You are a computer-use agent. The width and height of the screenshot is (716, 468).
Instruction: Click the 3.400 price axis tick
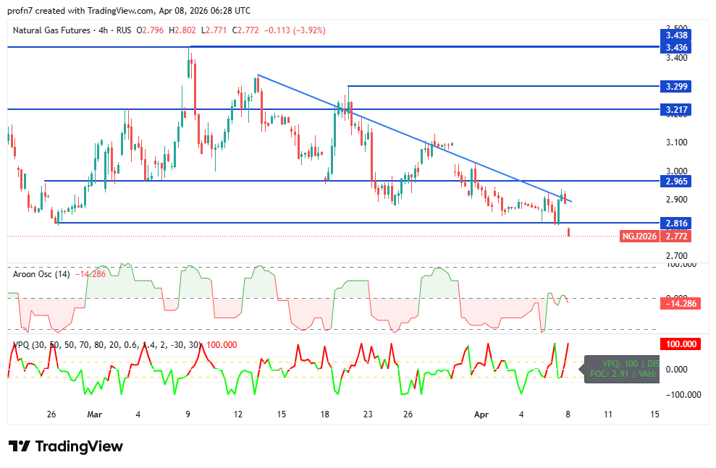tap(676, 58)
